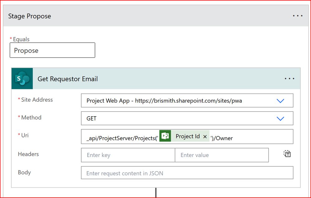
Task: Click the Site Address label
Action: (37, 99)
